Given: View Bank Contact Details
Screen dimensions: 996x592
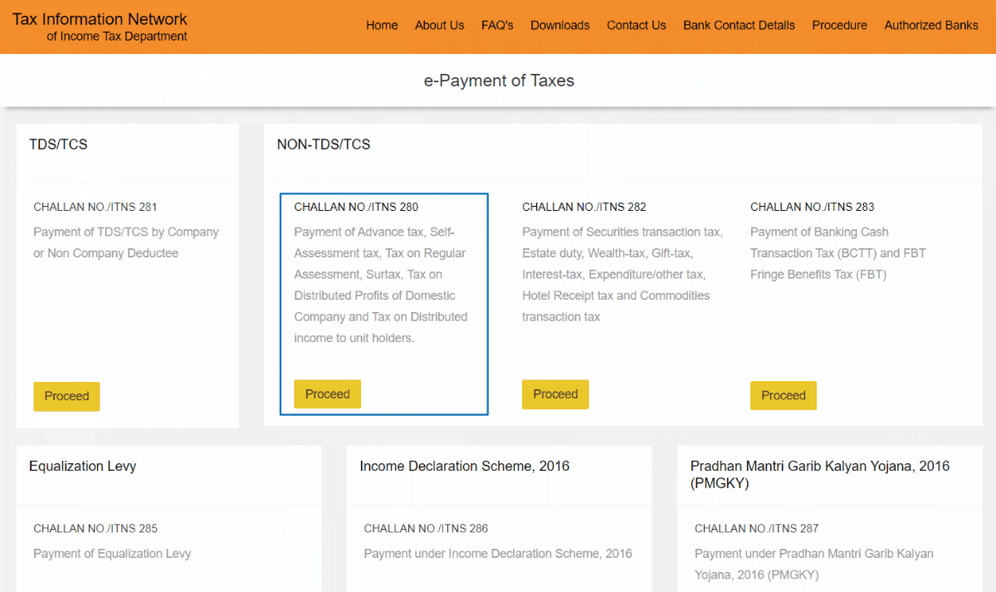Looking at the screenshot, I should pyautogui.click(x=739, y=25).
